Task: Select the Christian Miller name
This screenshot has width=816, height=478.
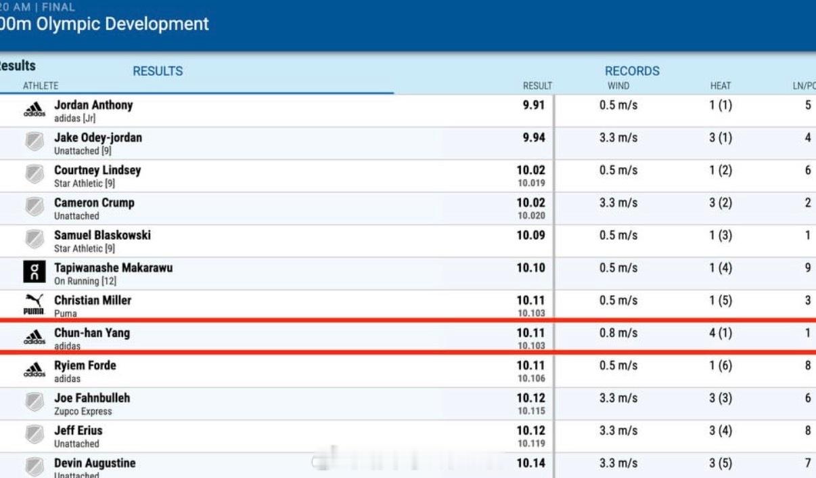Action: pyautogui.click(x=93, y=300)
